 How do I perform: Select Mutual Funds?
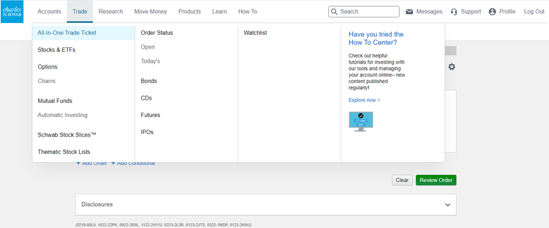coord(55,101)
